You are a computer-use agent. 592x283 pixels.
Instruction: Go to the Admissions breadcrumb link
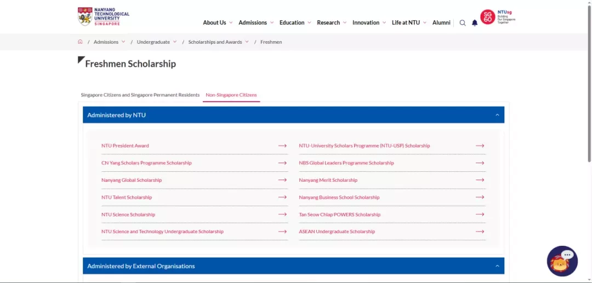point(106,42)
